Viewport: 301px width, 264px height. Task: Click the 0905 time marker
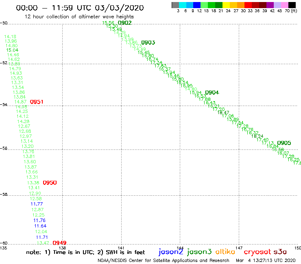click(x=284, y=143)
